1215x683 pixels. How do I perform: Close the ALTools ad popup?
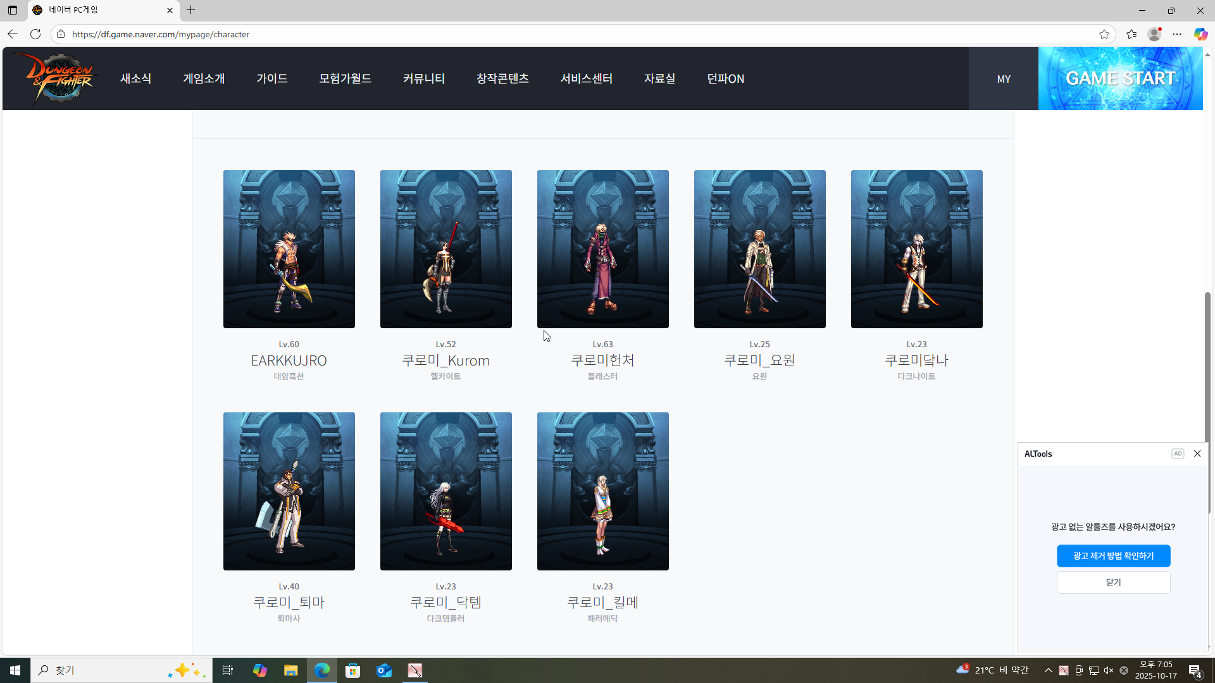1197,453
